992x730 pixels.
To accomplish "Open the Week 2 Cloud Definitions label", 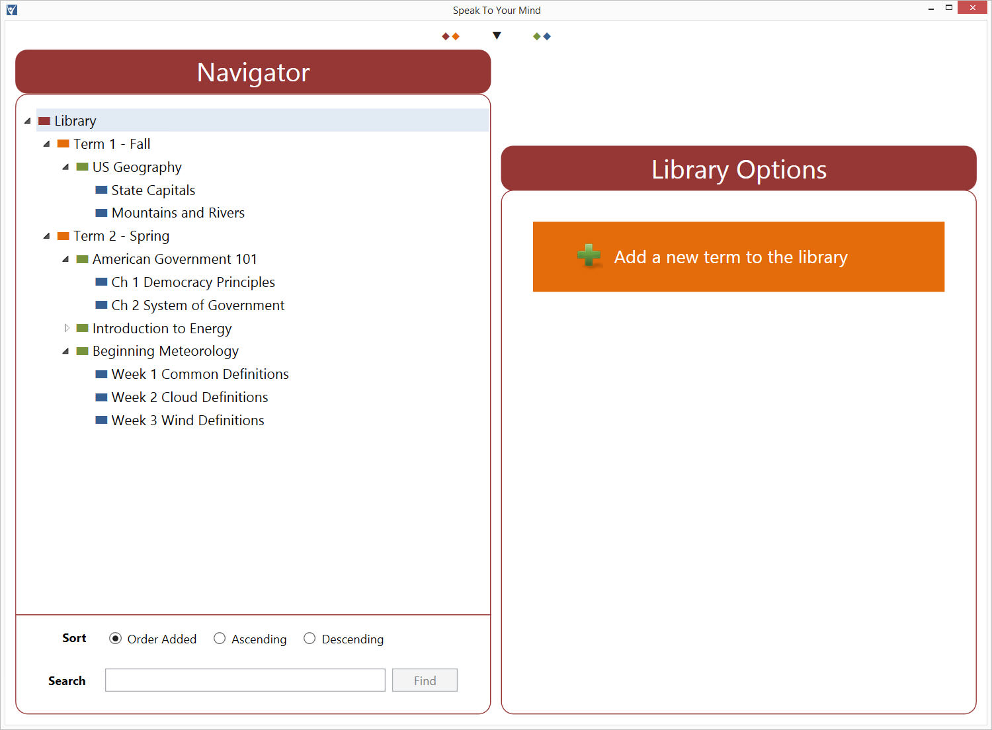I will click(190, 397).
